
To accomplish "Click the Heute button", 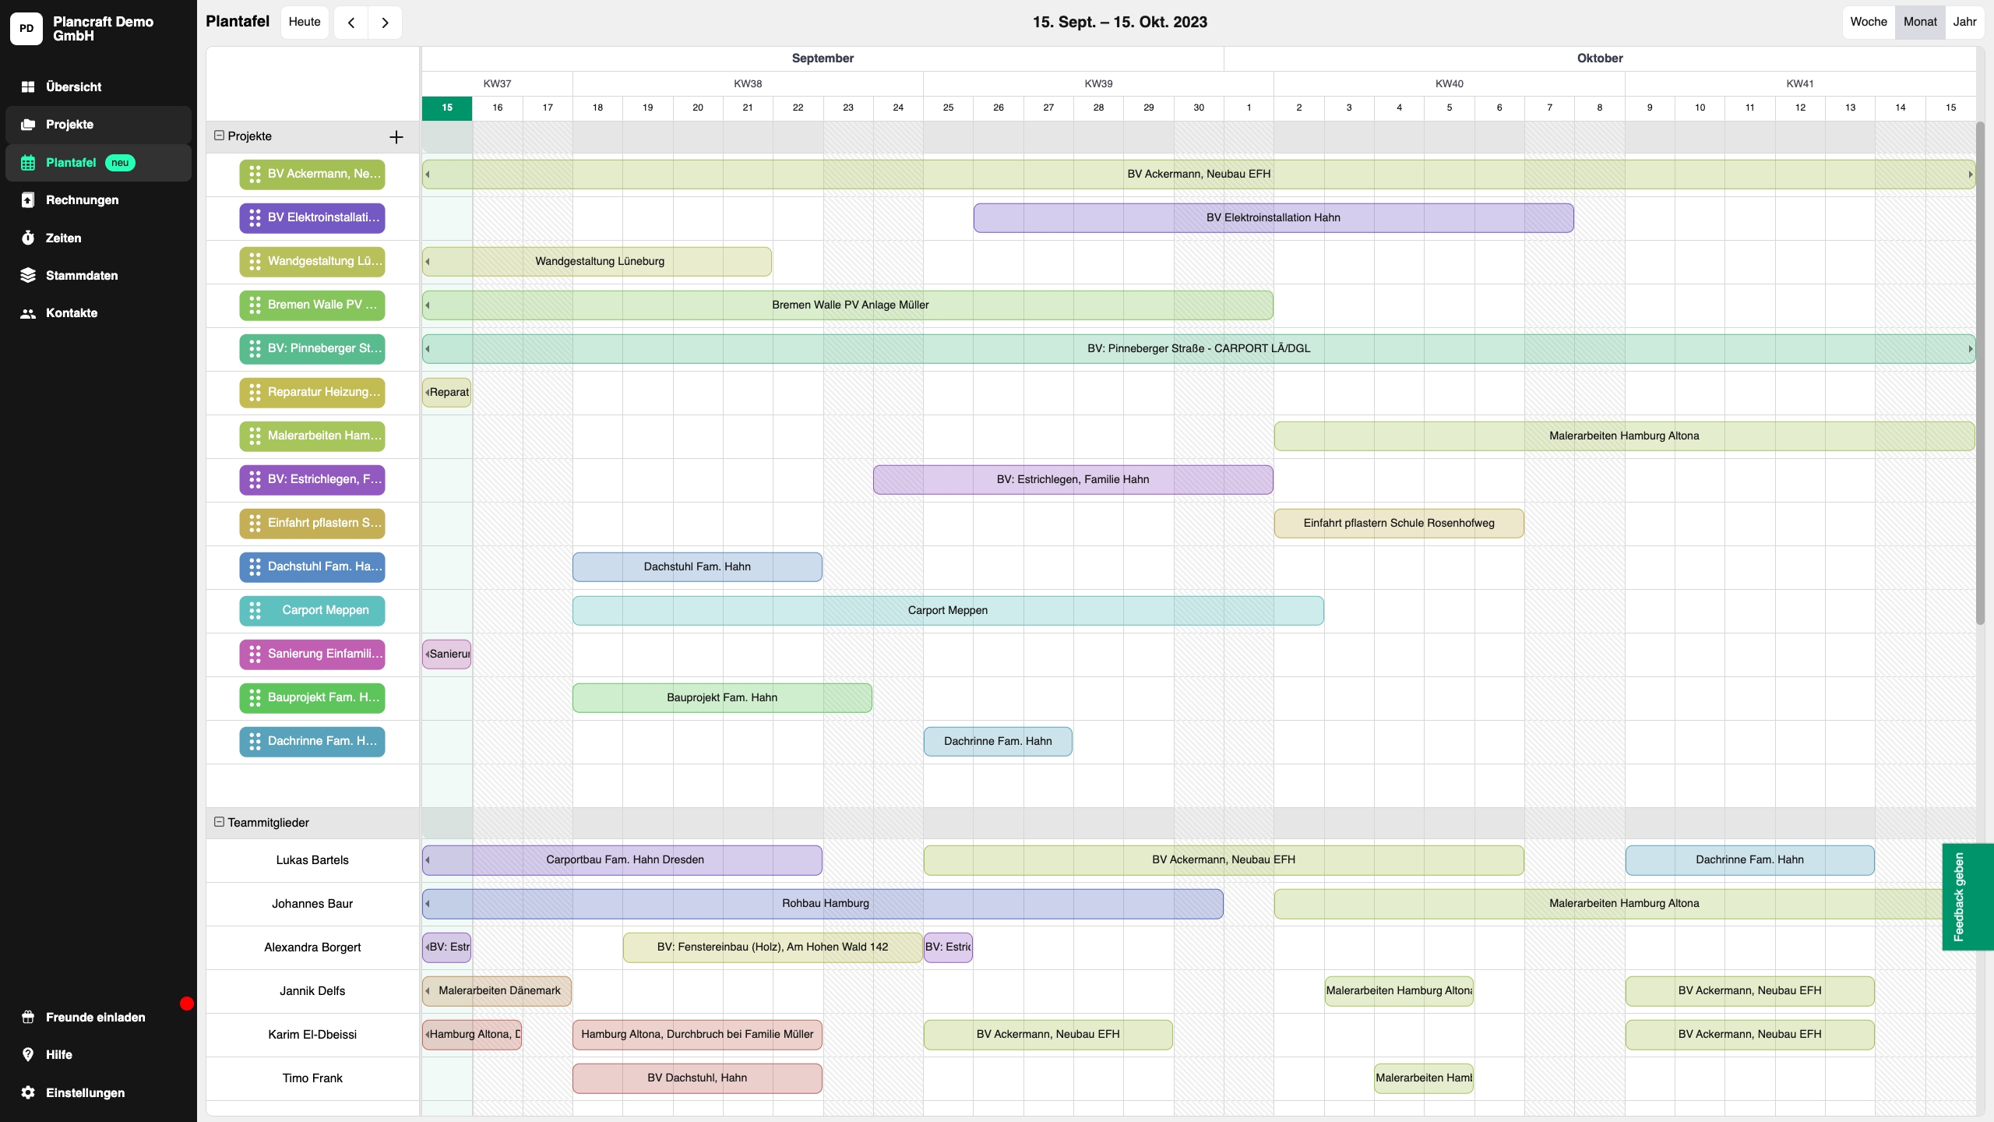I will click(305, 22).
